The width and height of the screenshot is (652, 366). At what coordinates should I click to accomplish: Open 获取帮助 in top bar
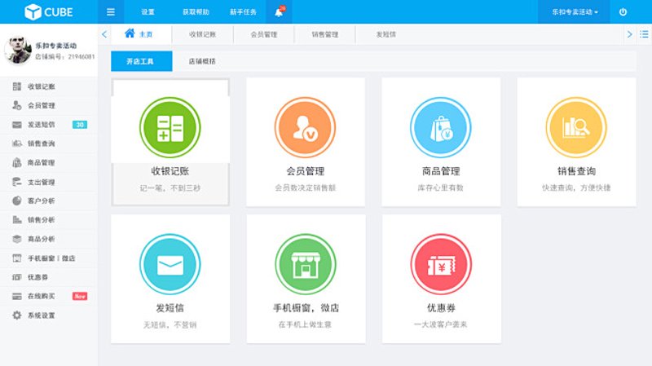(x=196, y=12)
